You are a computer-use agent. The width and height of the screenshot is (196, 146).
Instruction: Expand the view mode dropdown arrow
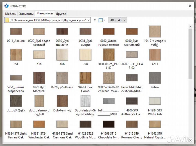104,20
